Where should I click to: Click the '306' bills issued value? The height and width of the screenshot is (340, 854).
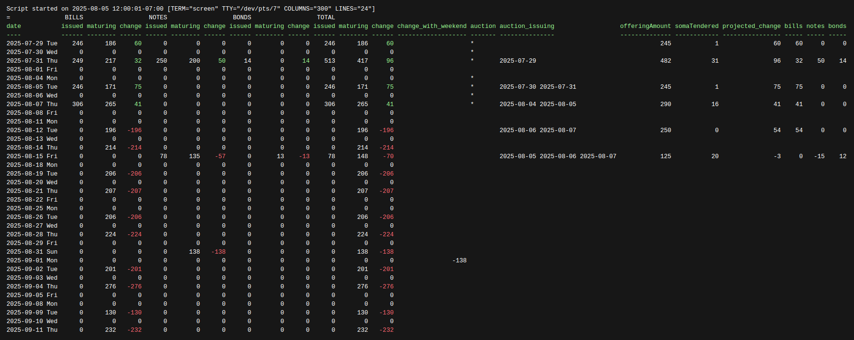point(77,104)
